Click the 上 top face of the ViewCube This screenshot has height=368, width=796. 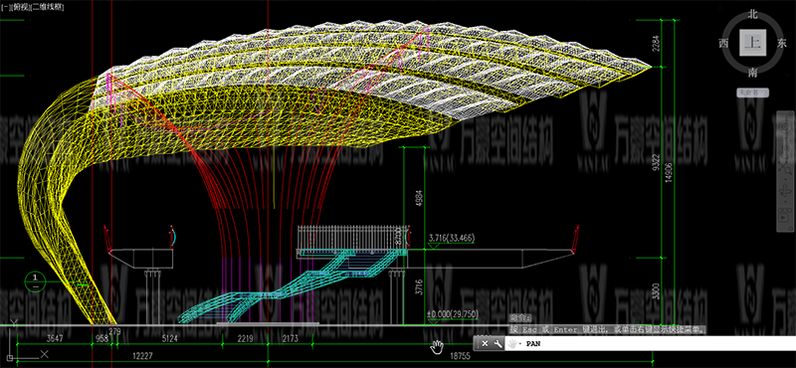point(752,43)
